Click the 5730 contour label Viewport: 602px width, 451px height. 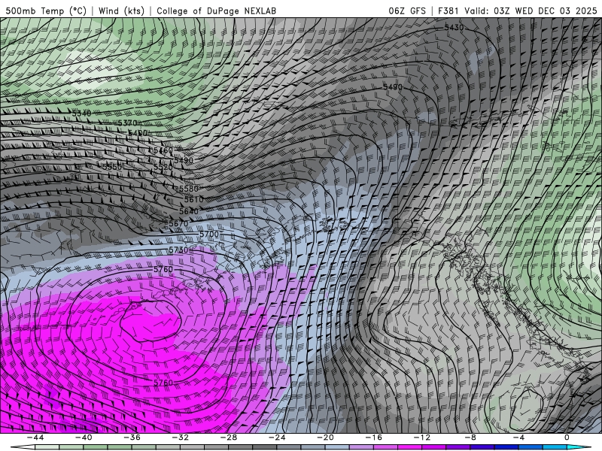[178, 250]
